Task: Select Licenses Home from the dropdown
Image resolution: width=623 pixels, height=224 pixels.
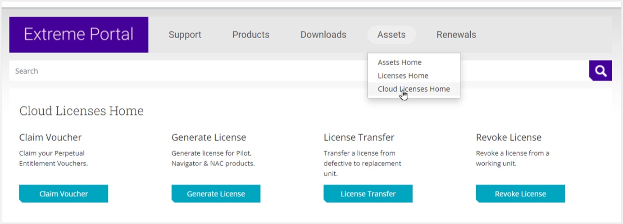Action: (403, 76)
